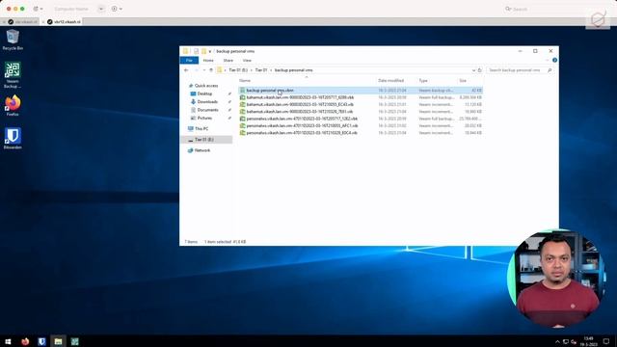The height and width of the screenshot is (347, 617).
Task: Click pin icon beside Downloads
Action: click(x=229, y=102)
